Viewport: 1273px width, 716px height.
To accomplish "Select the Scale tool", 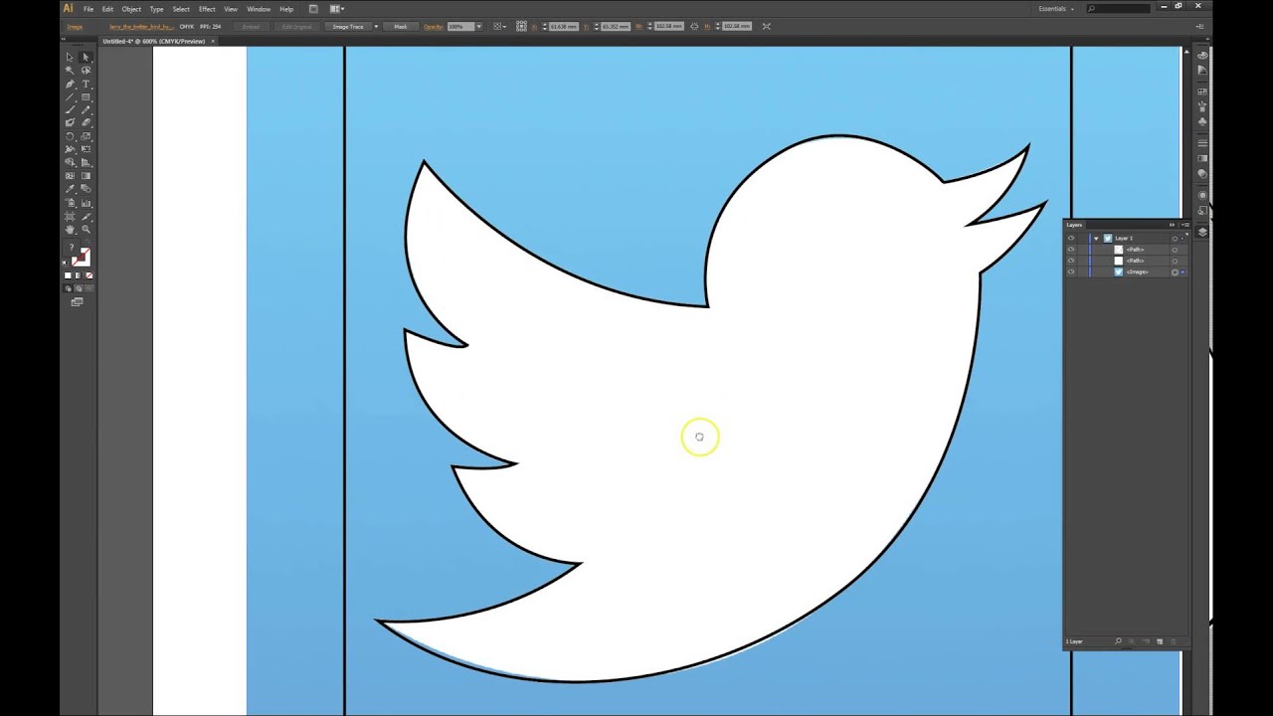I will [86, 135].
